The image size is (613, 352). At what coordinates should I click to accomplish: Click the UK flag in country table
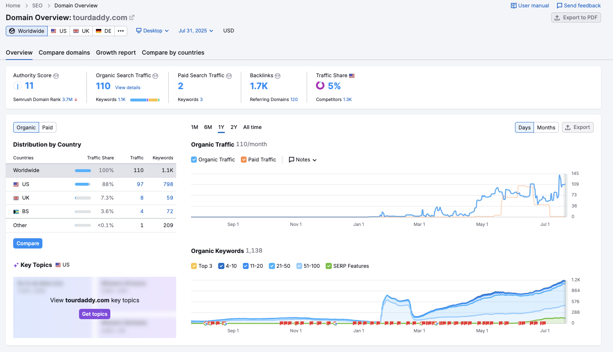coord(16,198)
